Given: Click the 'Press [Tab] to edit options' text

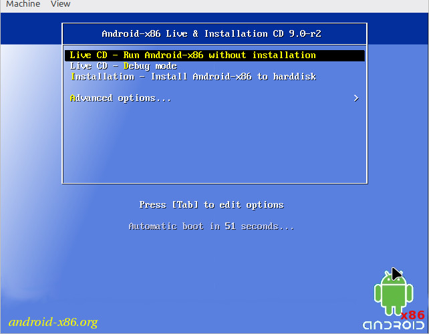Looking at the screenshot, I should click(211, 204).
